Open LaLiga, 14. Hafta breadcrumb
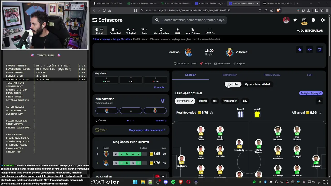331x186 pixels. (x=122, y=39)
